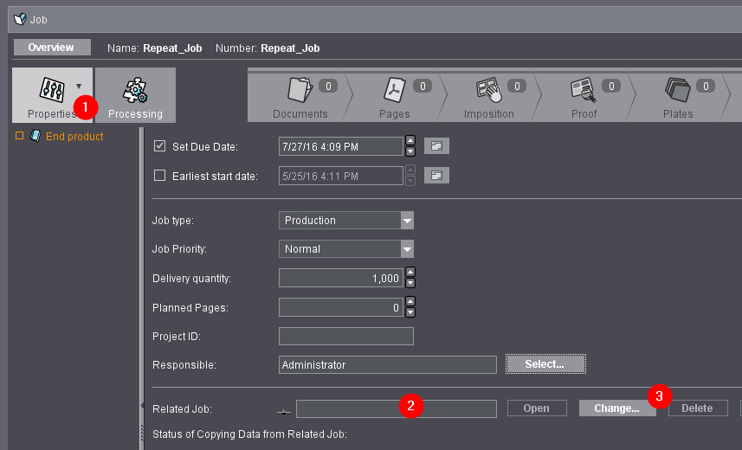Screen dimensions: 742x450
Task: Open the Plates workflow step icon
Action: coord(676,90)
